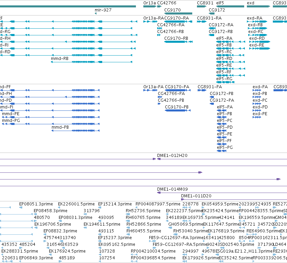This screenshot has height=263, width=287.
Task: Click the CG9172-PA protein label
Action: pyautogui.click(x=222, y=100)
